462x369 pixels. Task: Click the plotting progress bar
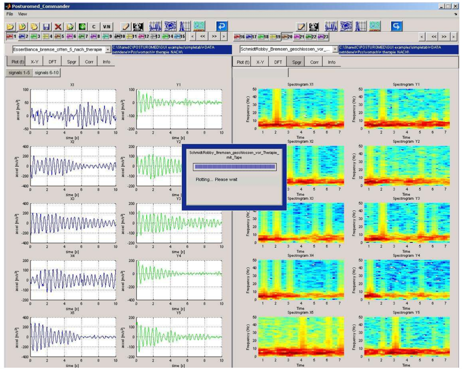pyautogui.click(x=234, y=167)
